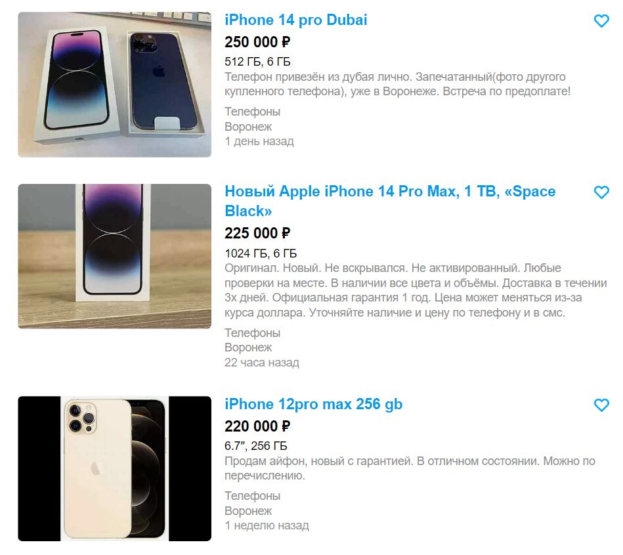The height and width of the screenshot is (555, 623).
Task: Click the 250 000 ₽ price
Action: [x=257, y=42]
